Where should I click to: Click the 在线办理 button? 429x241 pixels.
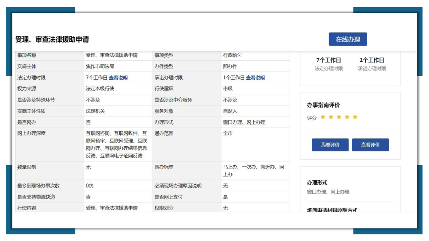(x=348, y=39)
